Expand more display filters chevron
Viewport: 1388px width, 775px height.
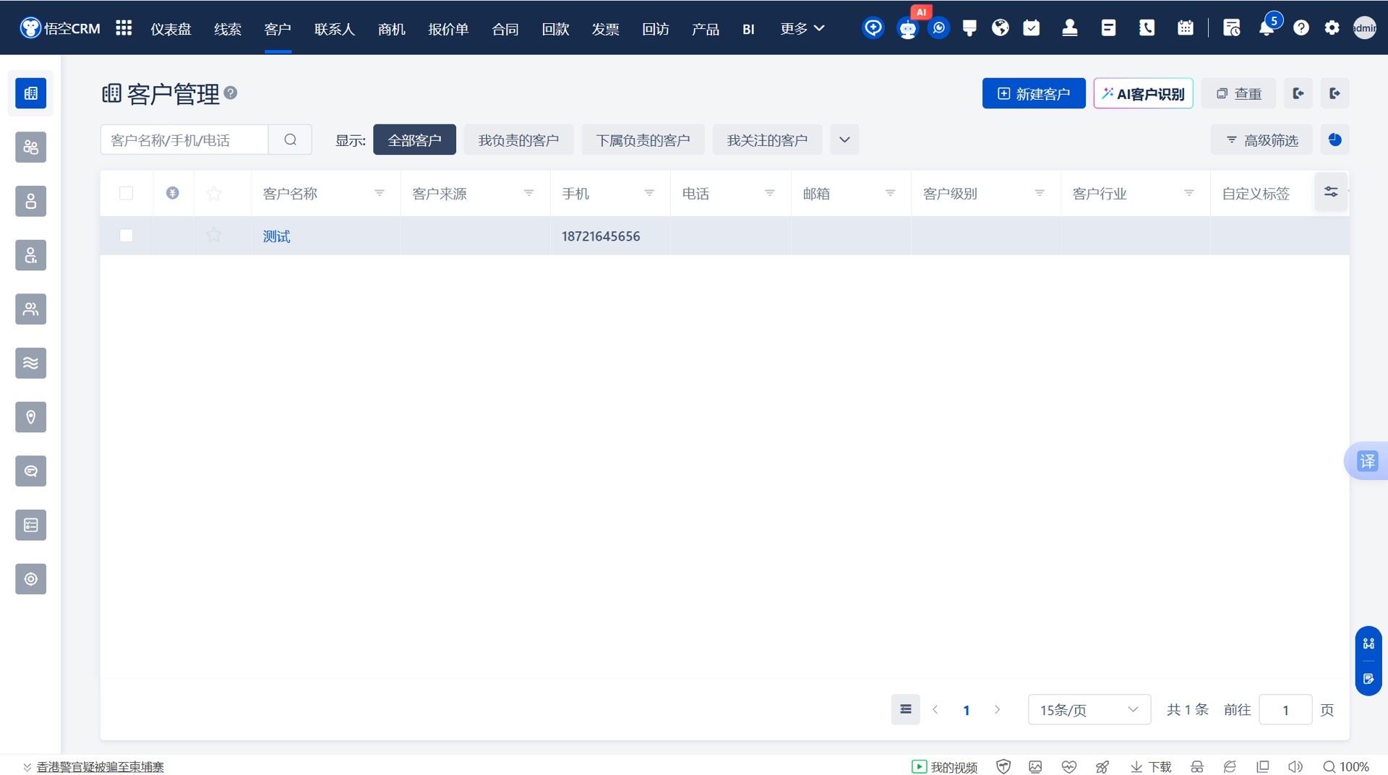844,140
